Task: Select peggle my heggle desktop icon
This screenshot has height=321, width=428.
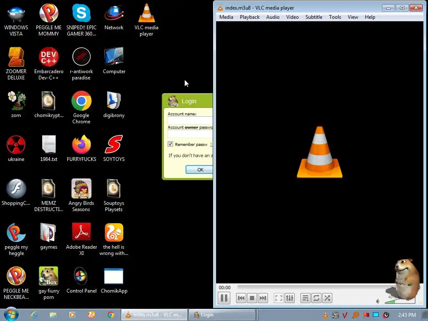Action: pos(16,239)
